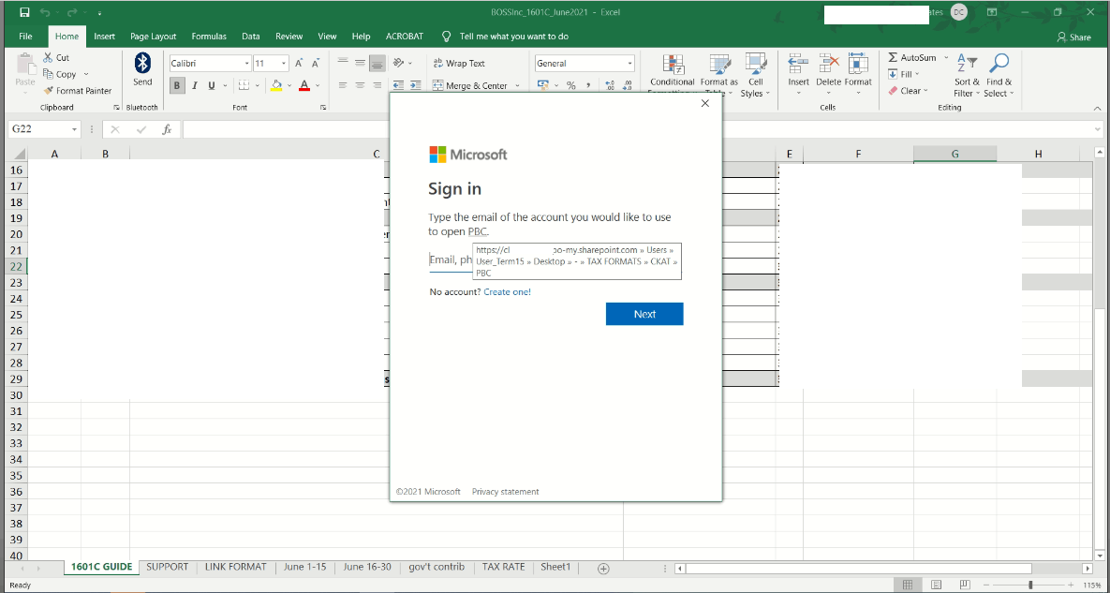
Task: Open the General number format dropdown
Action: pos(629,64)
